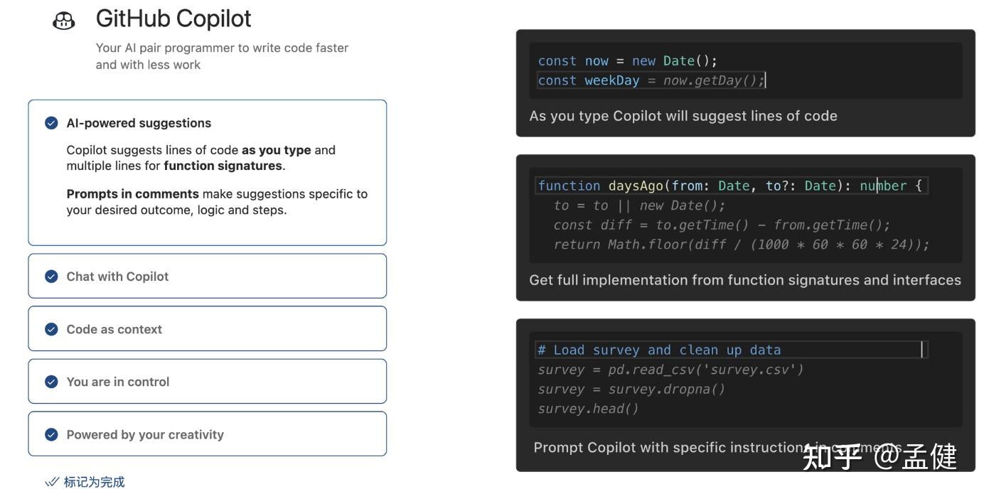The image size is (984, 499).
Task: Click the checkmark icon beside Chat with Copilot
Action: coord(51,277)
